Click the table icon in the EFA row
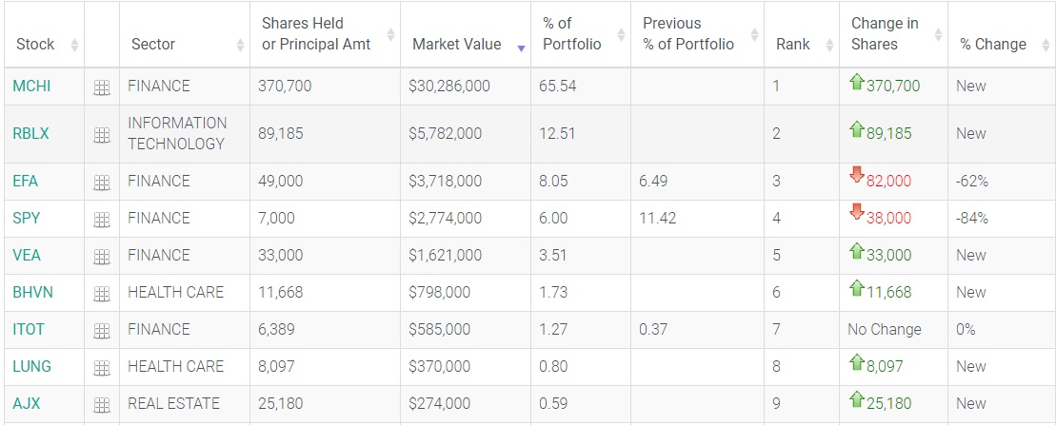The height and width of the screenshot is (425, 1056). pos(102,183)
